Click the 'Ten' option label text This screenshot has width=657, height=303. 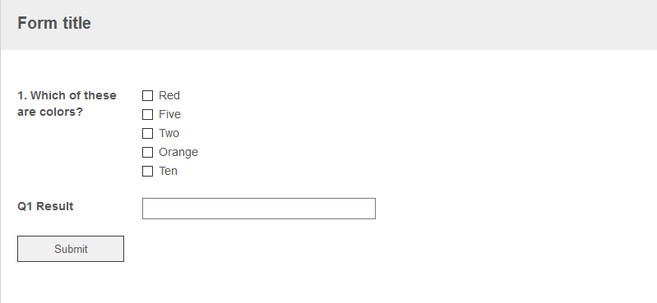[168, 171]
